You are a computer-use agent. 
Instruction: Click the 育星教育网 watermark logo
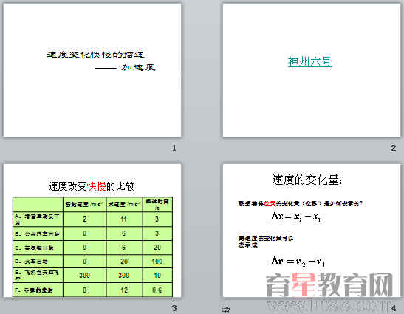point(329,285)
